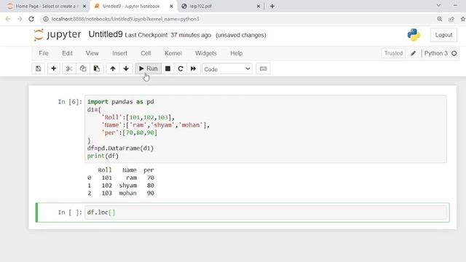Click the output header Roll Name per
The width and height of the screenshot is (466, 262).
click(126, 170)
